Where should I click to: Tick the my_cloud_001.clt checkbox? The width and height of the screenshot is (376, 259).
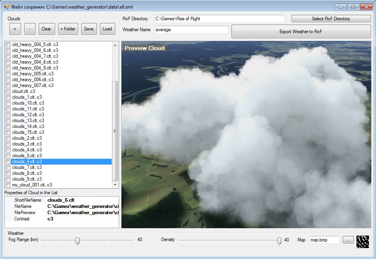(8, 185)
